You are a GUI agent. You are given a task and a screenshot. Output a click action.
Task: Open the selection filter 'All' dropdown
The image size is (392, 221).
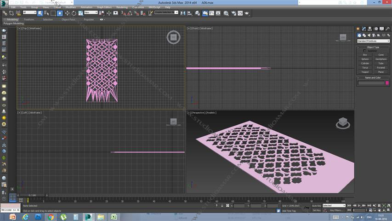click(x=29, y=13)
